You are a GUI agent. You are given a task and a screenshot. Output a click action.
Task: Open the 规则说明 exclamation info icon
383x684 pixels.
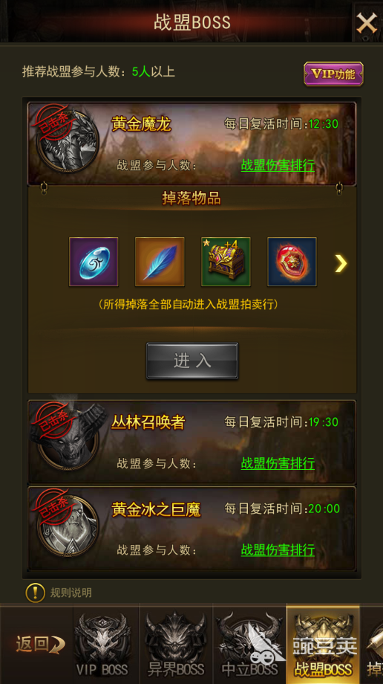click(x=36, y=593)
